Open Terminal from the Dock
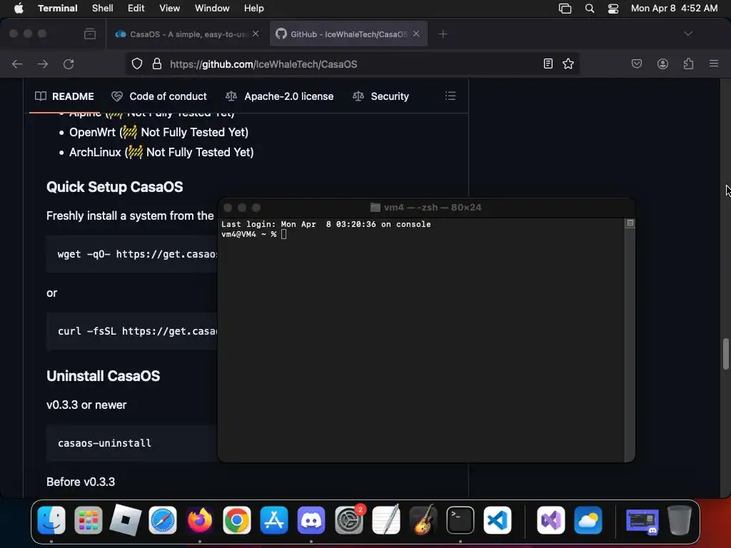This screenshot has height=548, width=731. click(x=460, y=520)
